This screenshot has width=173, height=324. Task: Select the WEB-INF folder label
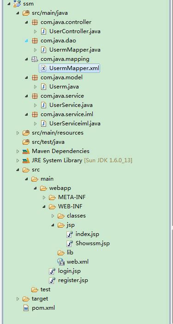pos(71,206)
